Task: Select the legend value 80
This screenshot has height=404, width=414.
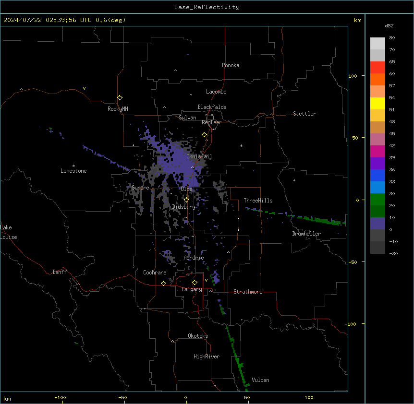Action: [x=392, y=38]
